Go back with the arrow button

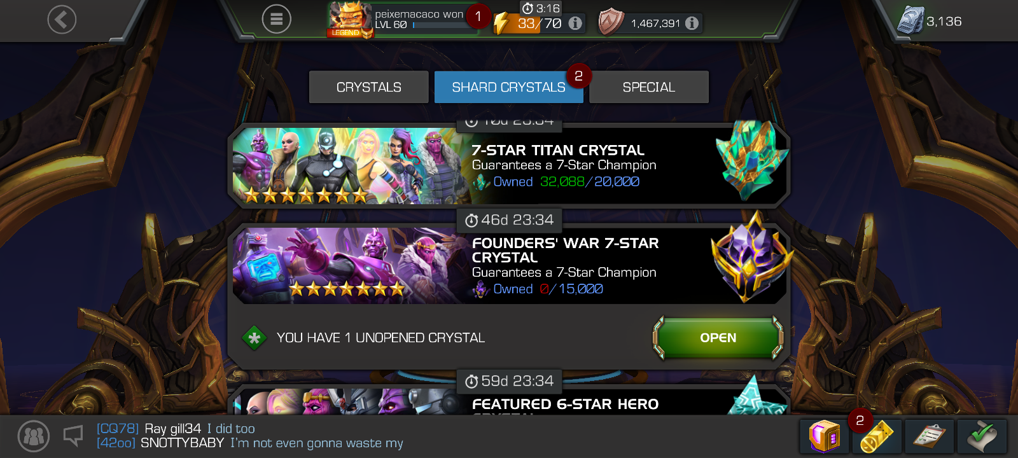pos(62,20)
